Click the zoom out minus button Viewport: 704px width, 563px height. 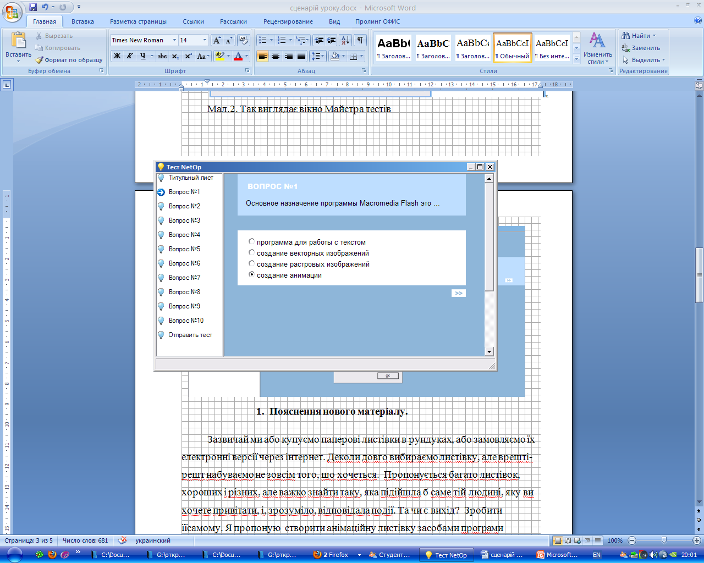(x=632, y=540)
